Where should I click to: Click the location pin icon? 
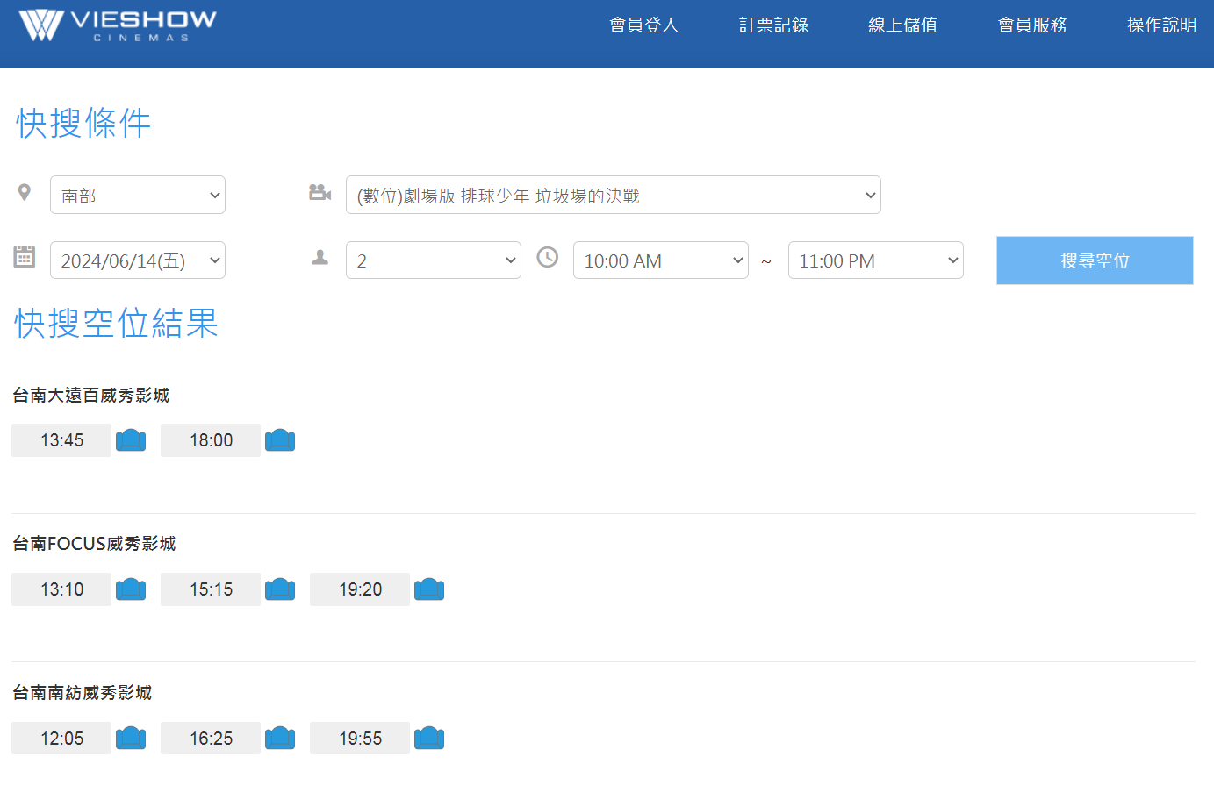[25, 192]
